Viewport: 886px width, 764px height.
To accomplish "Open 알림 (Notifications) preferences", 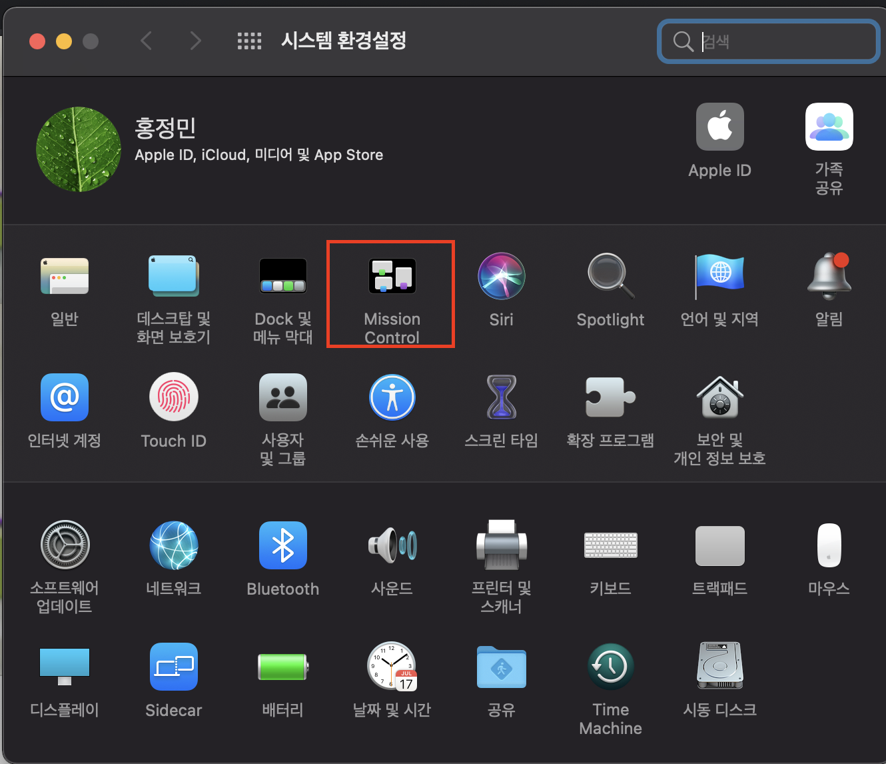I will [829, 276].
